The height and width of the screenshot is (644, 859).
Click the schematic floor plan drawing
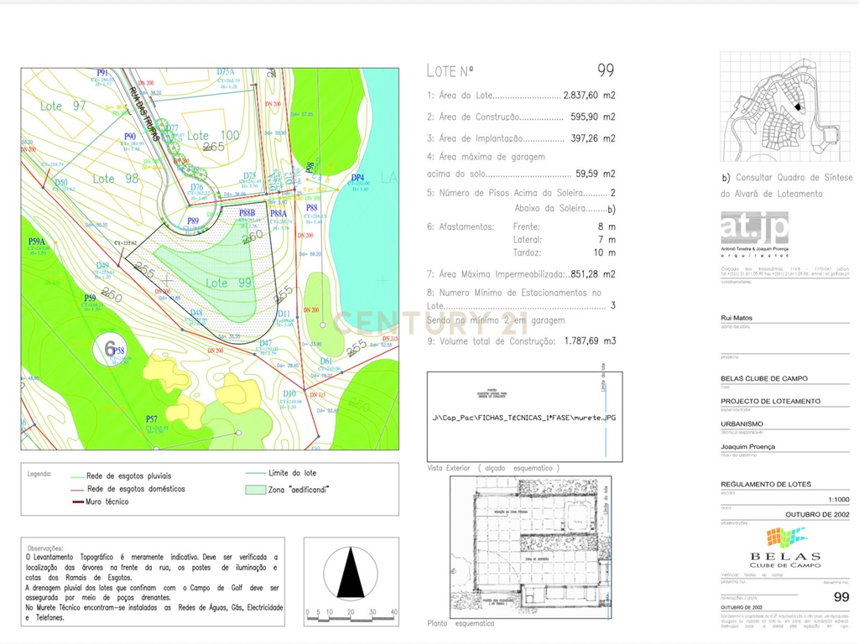[530, 547]
